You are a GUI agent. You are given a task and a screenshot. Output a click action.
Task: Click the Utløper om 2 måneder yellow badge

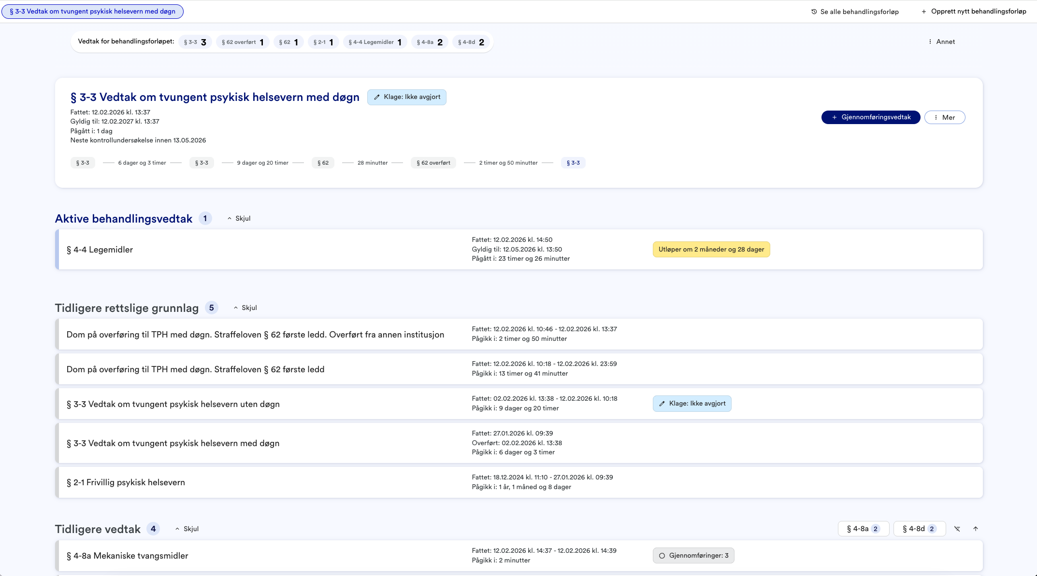pyautogui.click(x=711, y=250)
